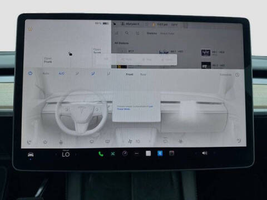Select the Direct Tune tab
The height and width of the screenshot is (200, 267).
(167, 33)
